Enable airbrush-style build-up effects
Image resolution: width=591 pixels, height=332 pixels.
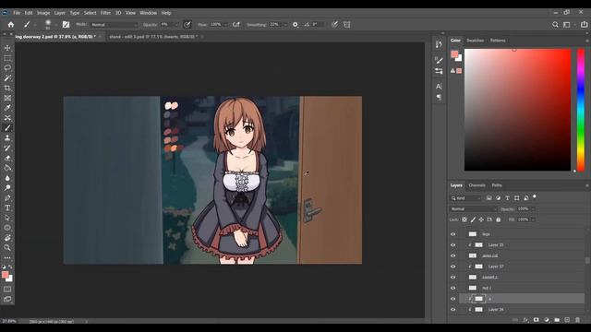click(x=236, y=25)
